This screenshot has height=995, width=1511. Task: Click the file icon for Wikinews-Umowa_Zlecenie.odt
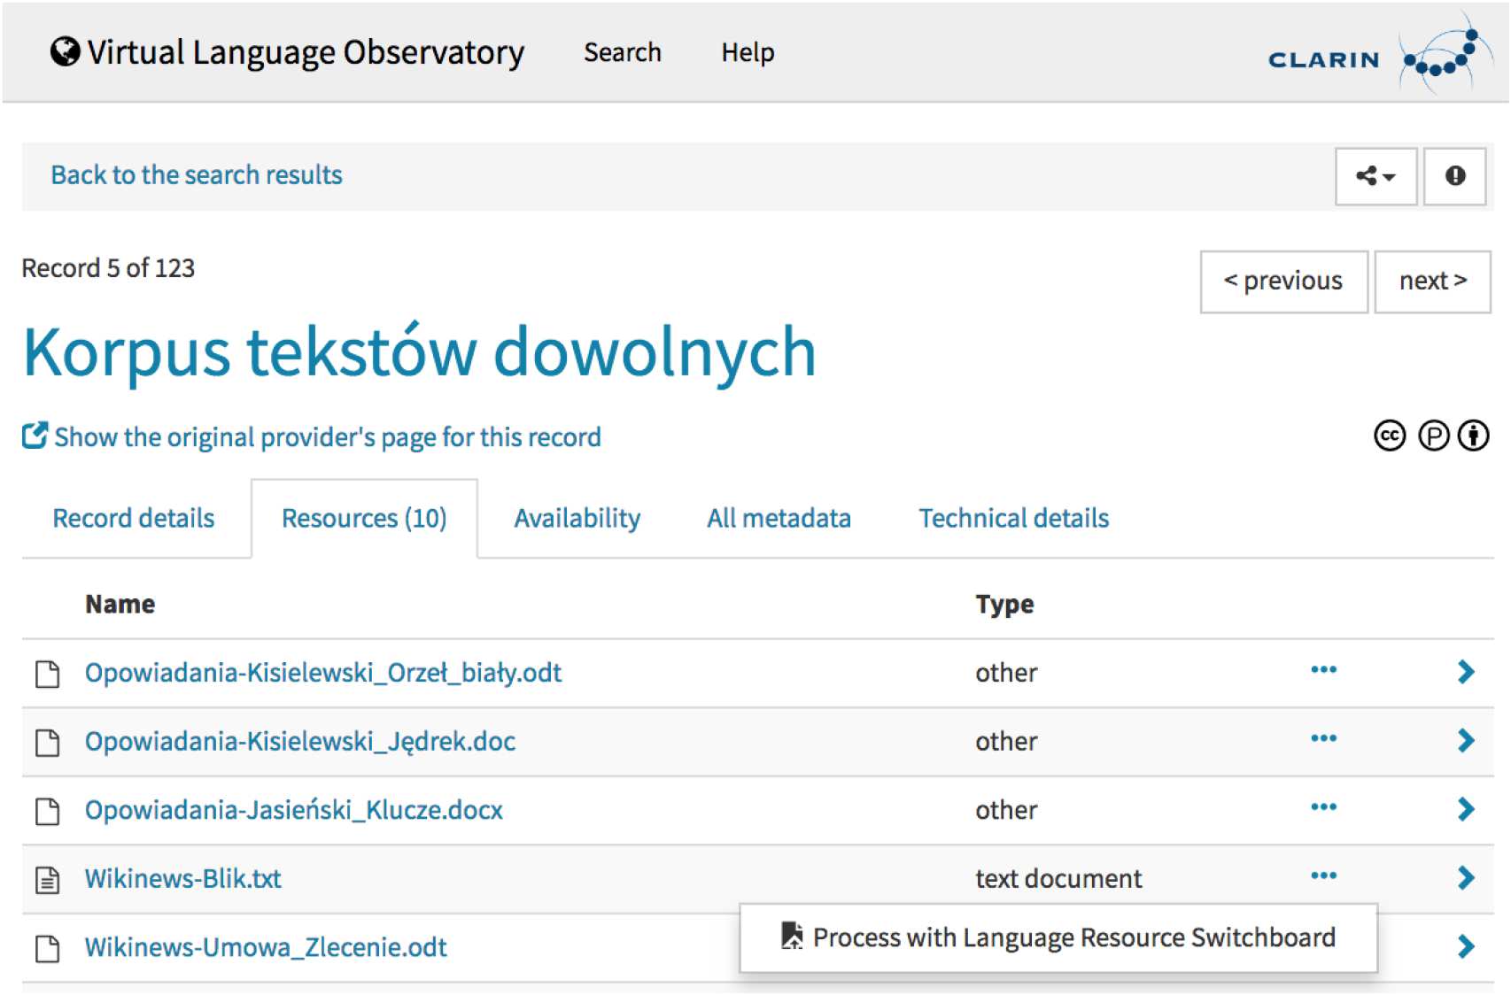point(48,948)
